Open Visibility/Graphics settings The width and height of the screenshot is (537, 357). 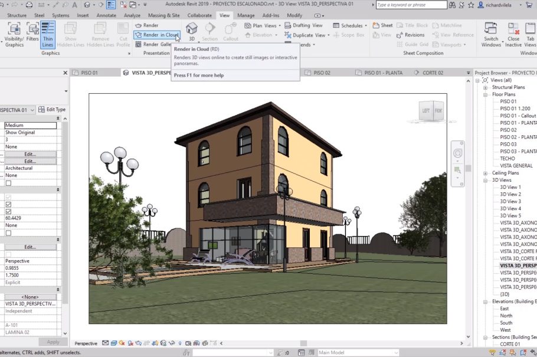click(x=14, y=35)
